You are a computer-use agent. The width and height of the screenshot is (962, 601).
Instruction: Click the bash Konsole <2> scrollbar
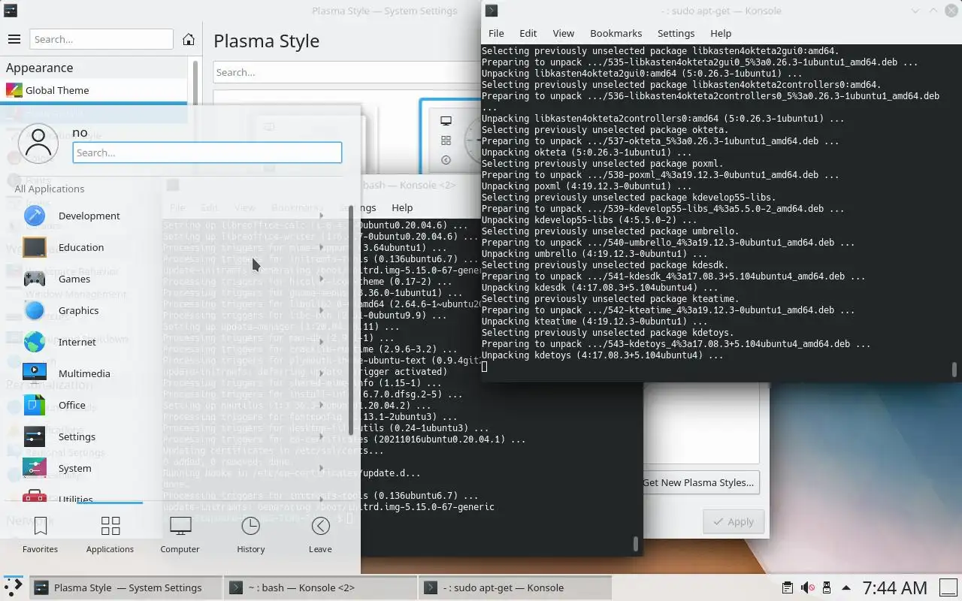point(636,542)
